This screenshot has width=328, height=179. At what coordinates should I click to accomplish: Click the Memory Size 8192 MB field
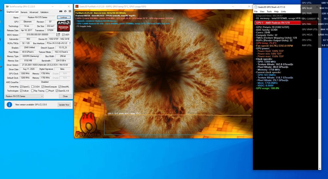(29, 61)
